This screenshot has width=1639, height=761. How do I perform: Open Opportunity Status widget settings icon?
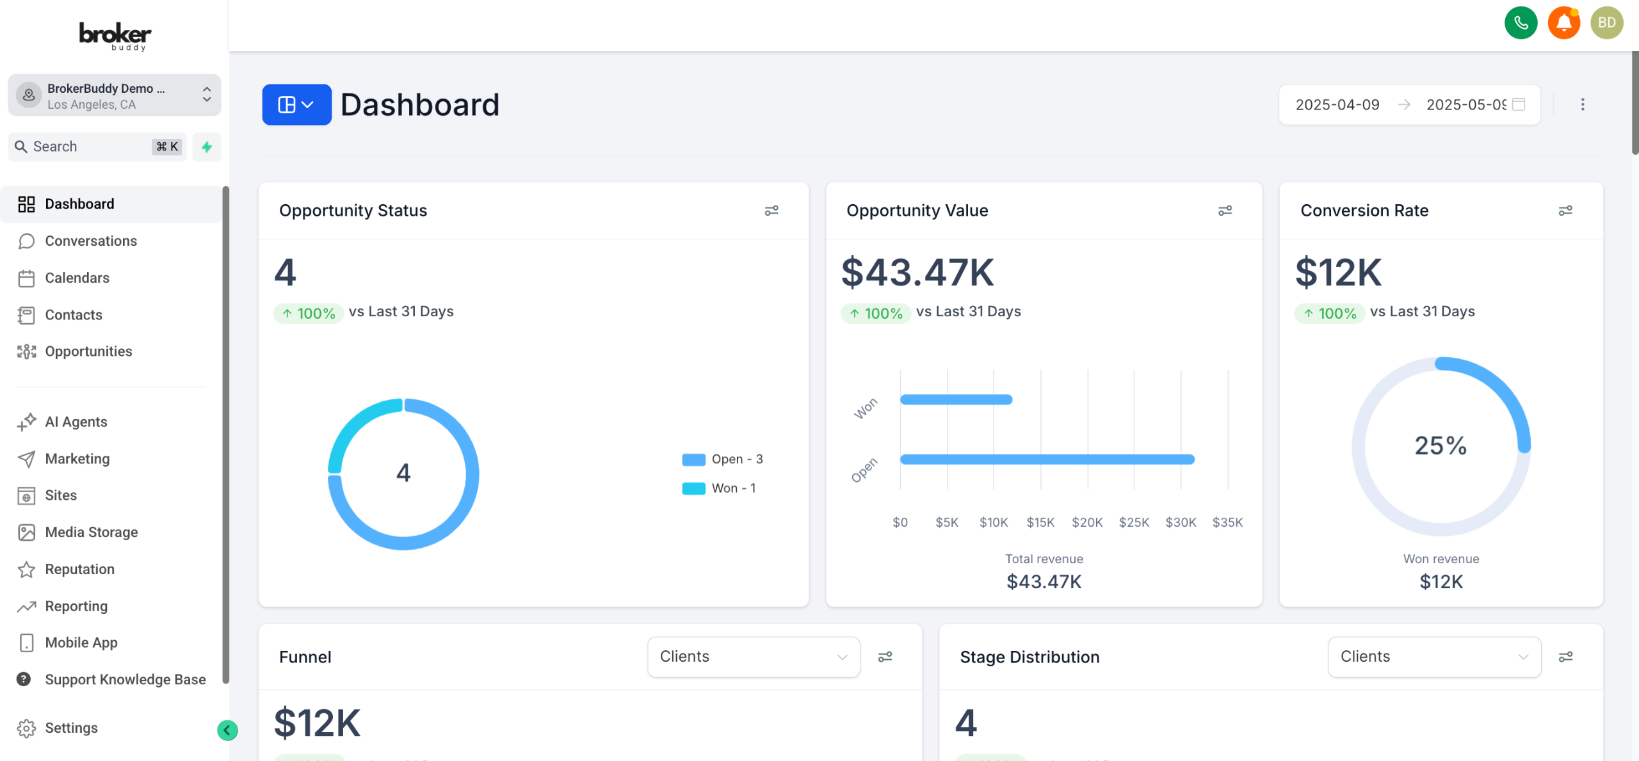click(x=771, y=211)
